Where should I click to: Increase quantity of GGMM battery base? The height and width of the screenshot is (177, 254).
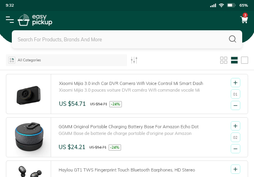236,126
